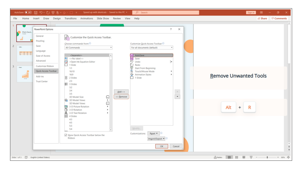301x169 pixels.
Task: Click the Save icon in the Quick Access Toolbar
Action: pos(35,12)
